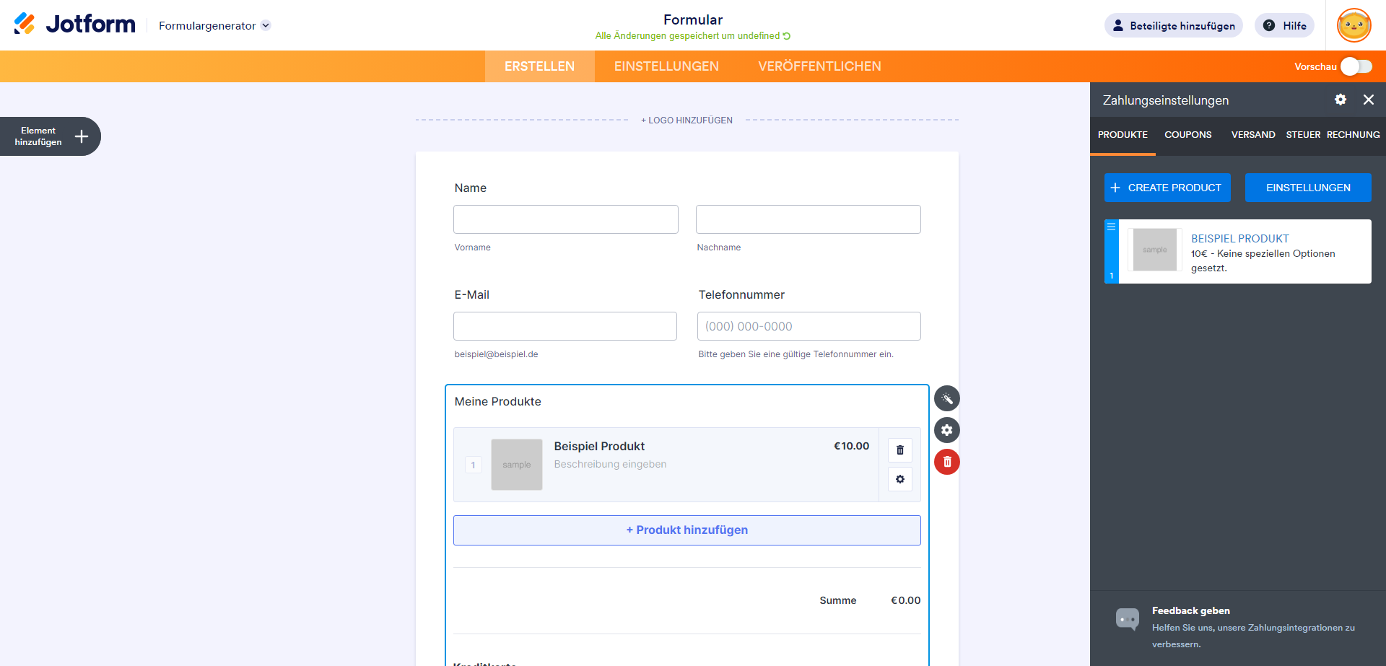Switch to the COUPONS tab

tap(1187, 135)
